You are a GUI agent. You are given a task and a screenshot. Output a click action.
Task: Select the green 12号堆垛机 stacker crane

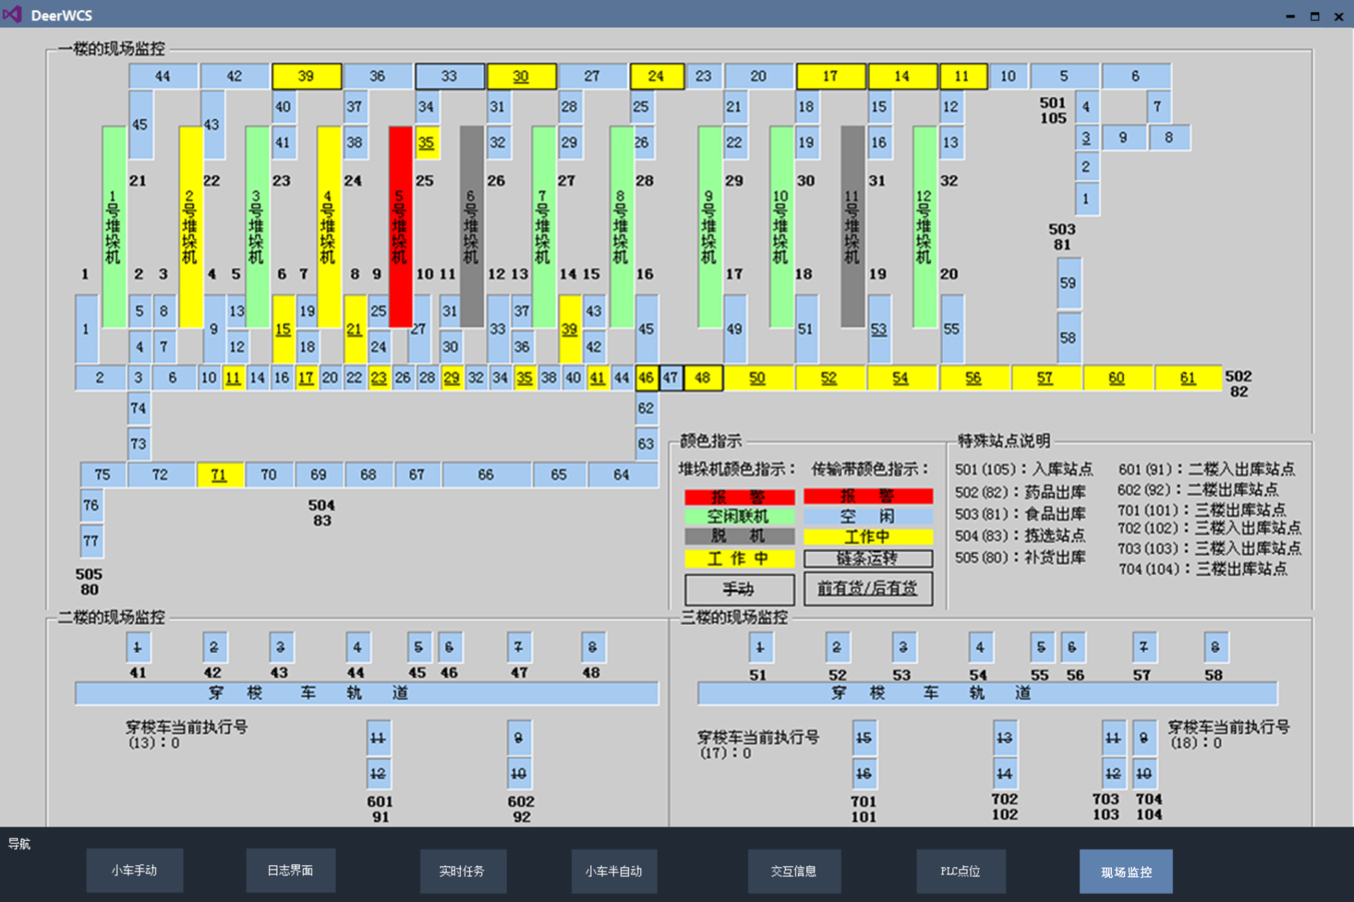point(924,226)
